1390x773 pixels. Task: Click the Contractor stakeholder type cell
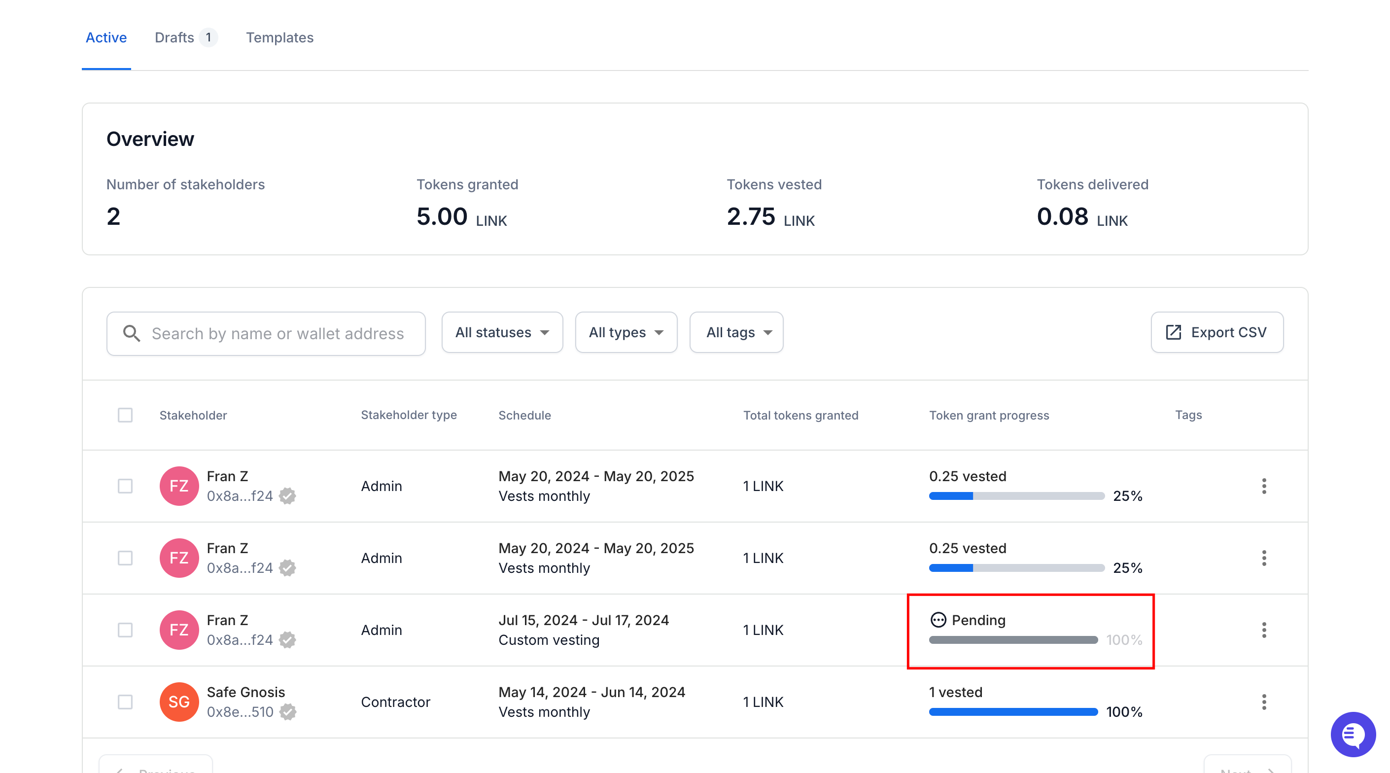click(x=395, y=702)
